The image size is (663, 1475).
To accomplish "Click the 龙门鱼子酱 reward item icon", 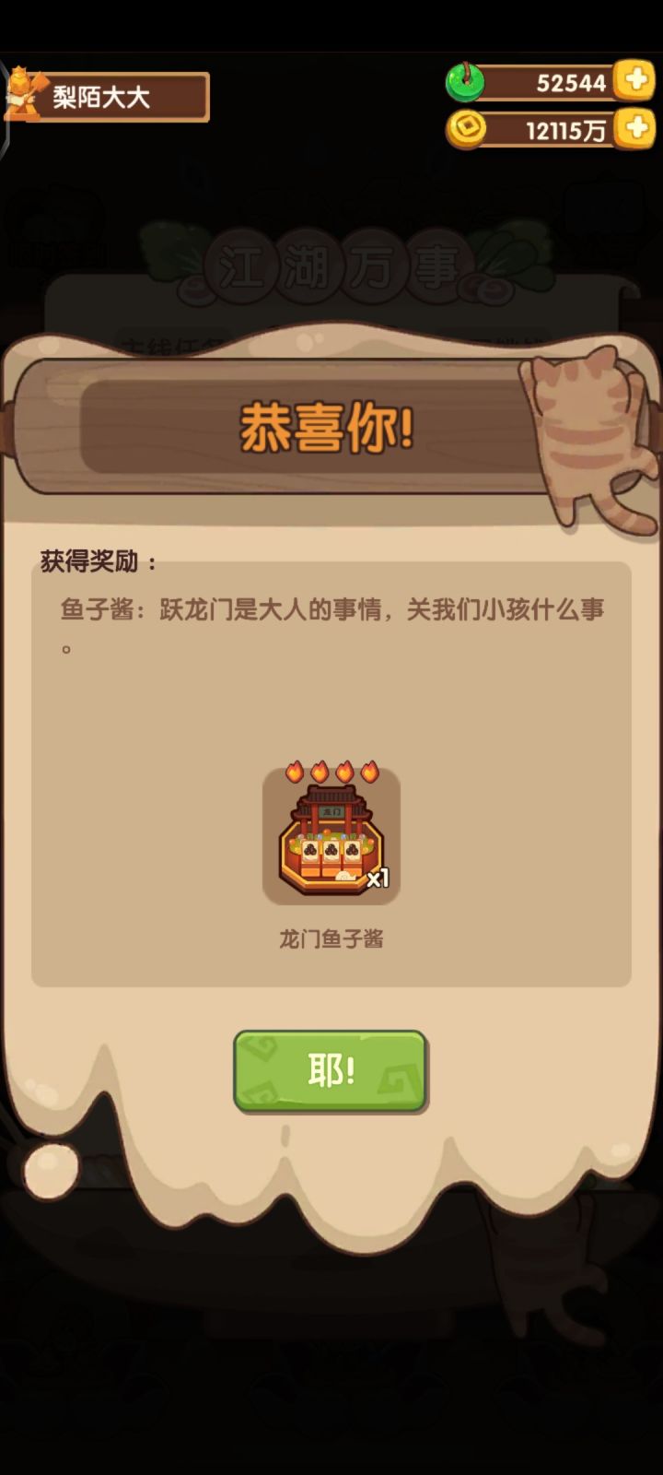I will pos(331,836).
